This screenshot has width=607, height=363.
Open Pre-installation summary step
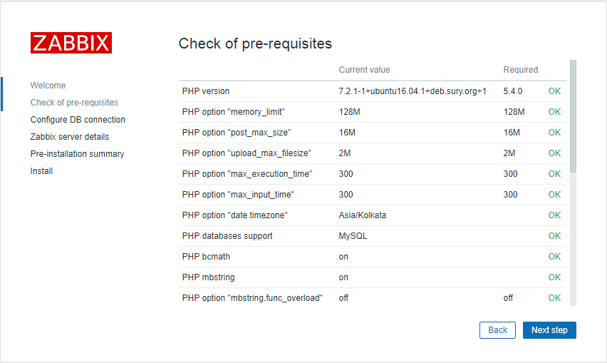[77, 154]
